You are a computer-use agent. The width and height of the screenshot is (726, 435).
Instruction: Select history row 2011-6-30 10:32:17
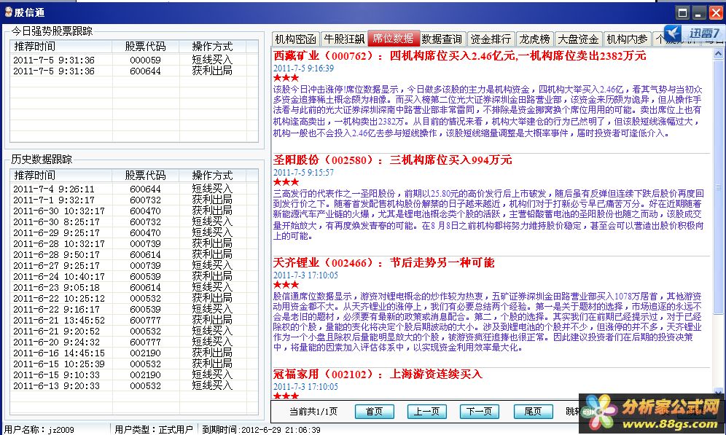134,211
